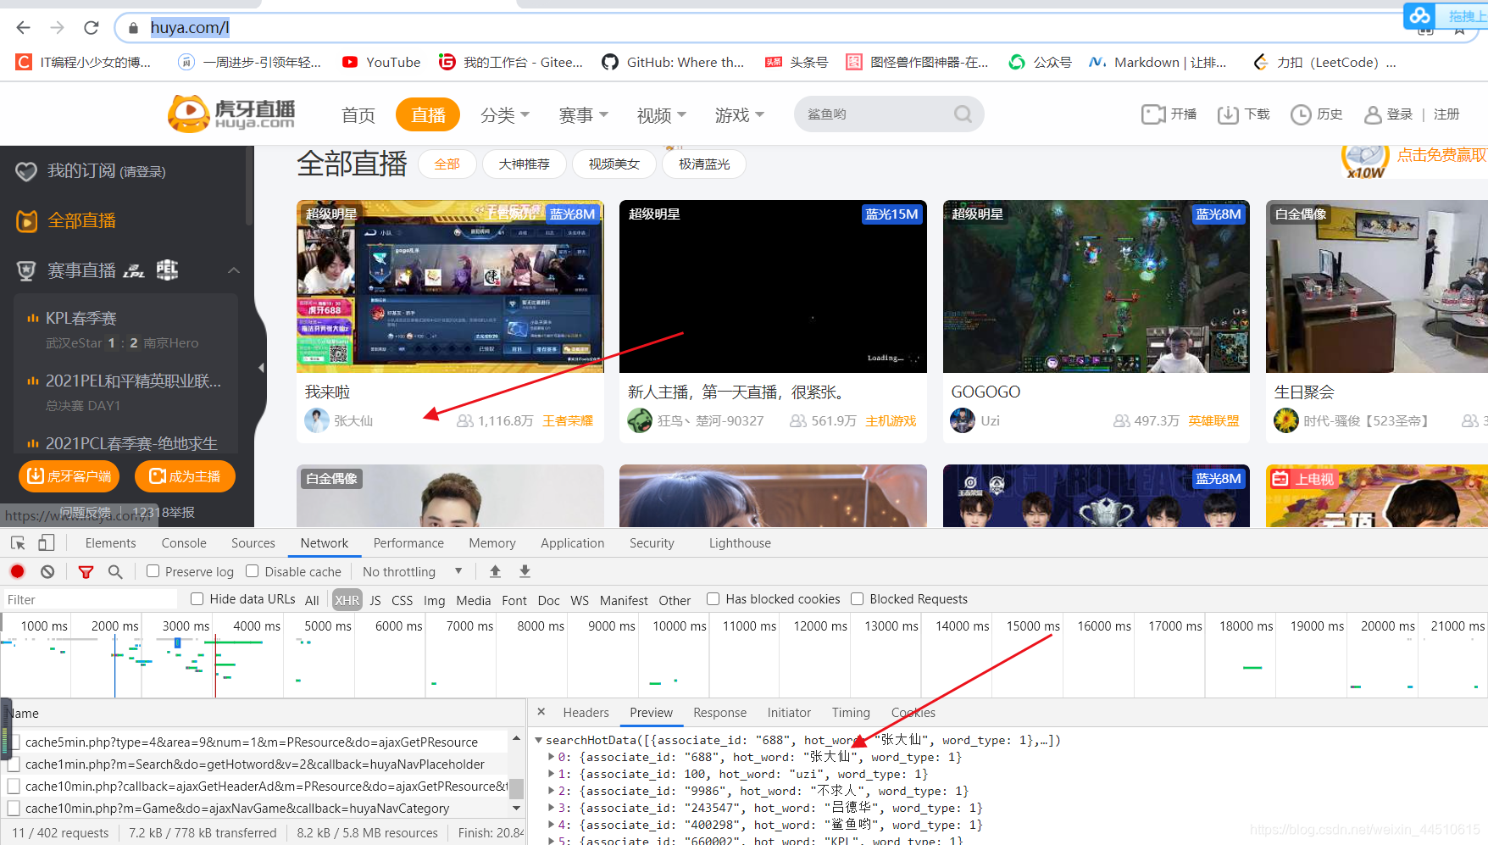
Task: Collapse the searchHotData root node
Action: pos(538,740)
